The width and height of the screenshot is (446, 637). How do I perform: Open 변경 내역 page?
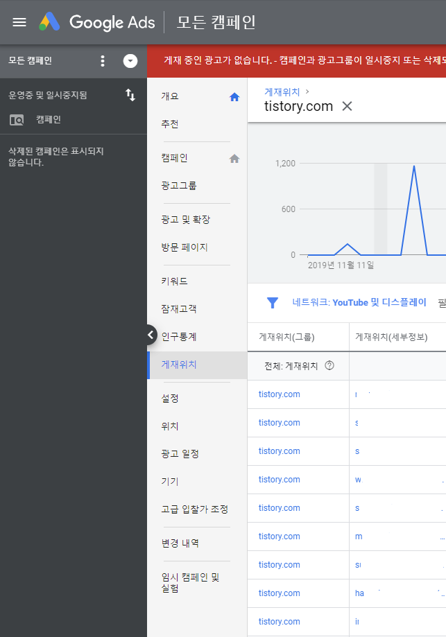tap(180, 543)
